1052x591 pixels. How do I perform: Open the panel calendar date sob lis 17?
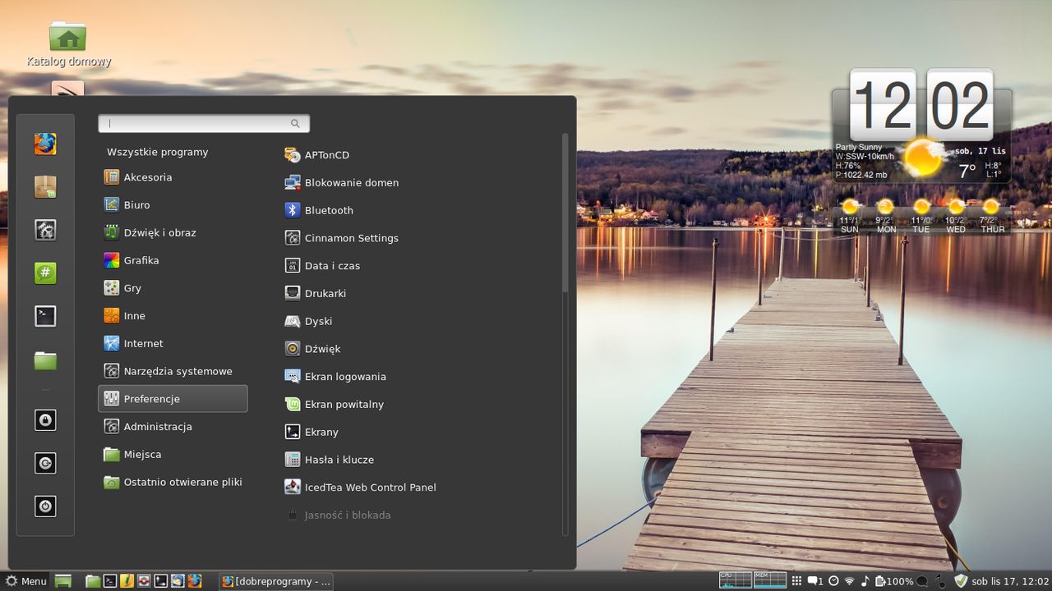tap(1010, 581)
